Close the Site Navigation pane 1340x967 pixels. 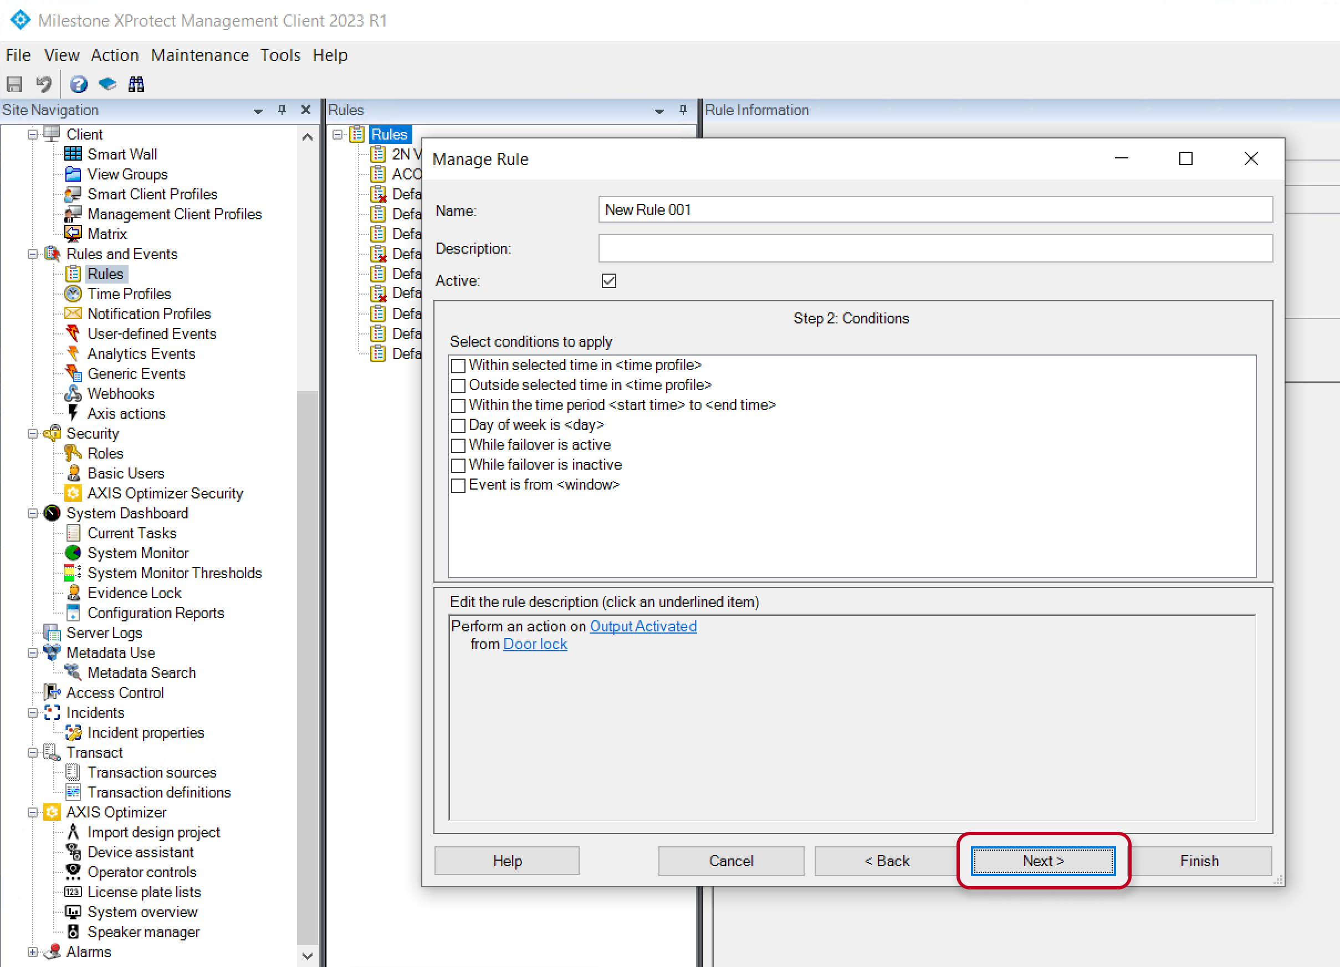[305, 110]
